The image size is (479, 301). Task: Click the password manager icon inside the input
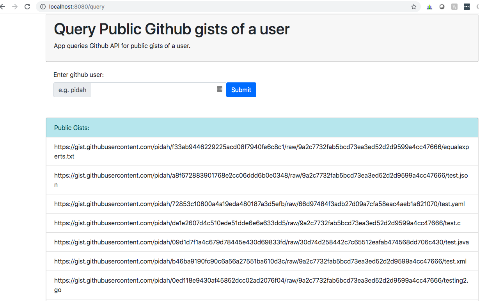tap(220, 89)
